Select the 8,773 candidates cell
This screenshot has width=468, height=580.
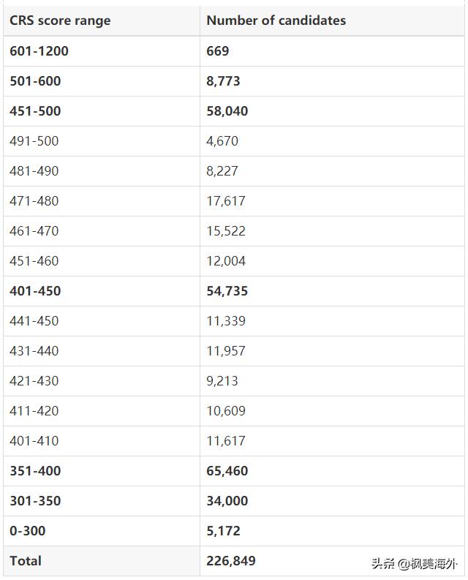click(223, 81)
